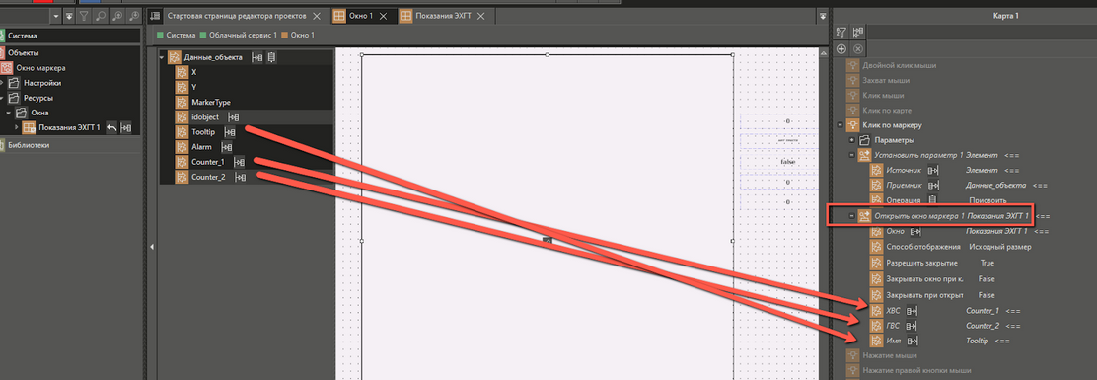Collapse the Окна folder

(x=9, y=113)
